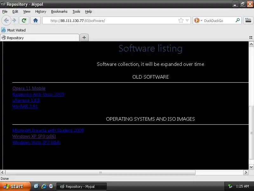Open the browser home page

36,20
